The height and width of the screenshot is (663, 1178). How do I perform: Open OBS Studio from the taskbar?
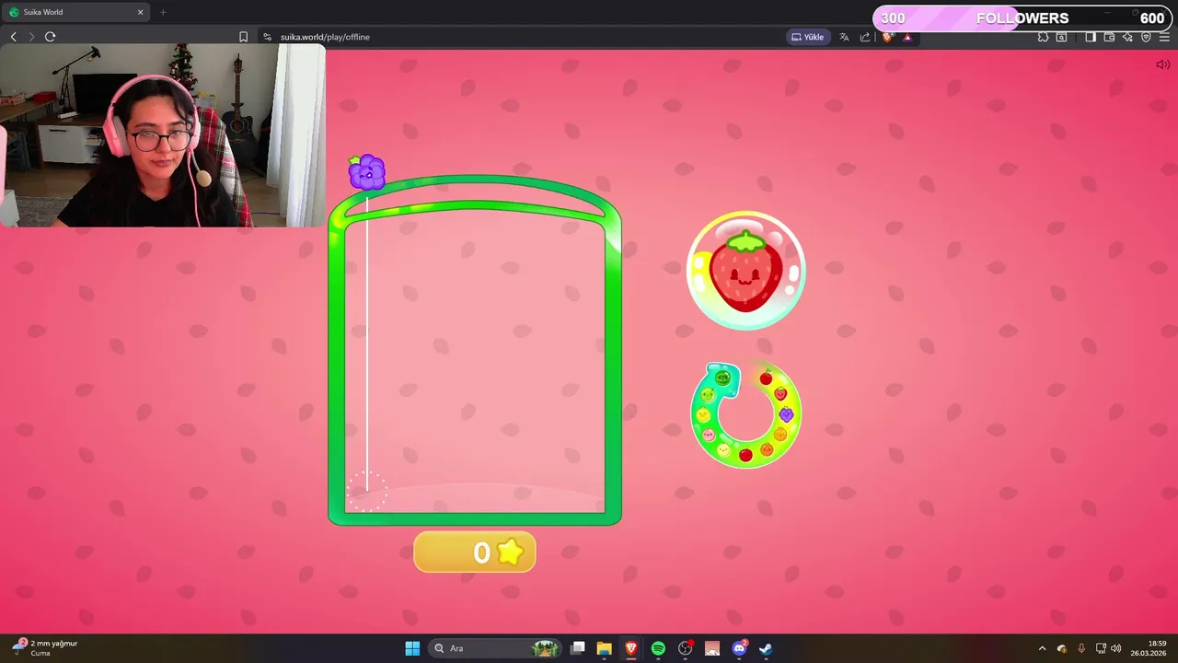[685, 648]
